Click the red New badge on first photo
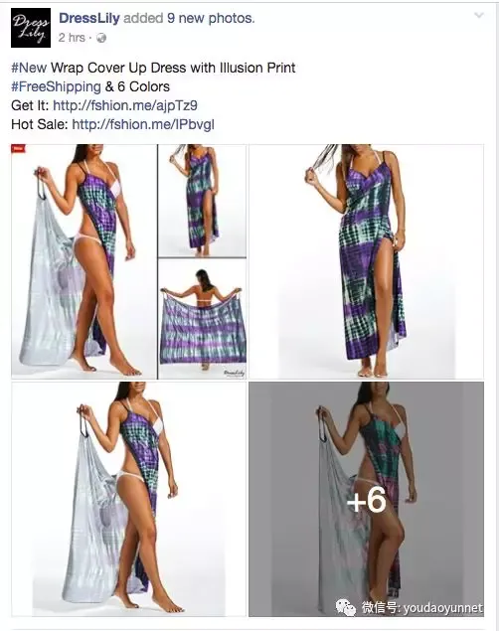Image resolution: width=499 pixels, height=631 pixels. pyautogui.click(x=19, y=148)
